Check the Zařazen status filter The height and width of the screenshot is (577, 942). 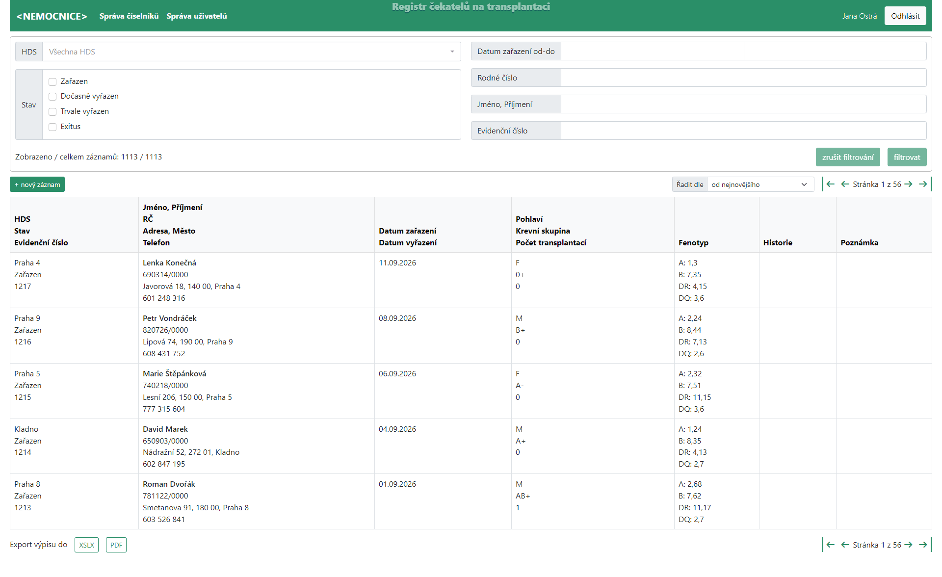pos(52,82)
